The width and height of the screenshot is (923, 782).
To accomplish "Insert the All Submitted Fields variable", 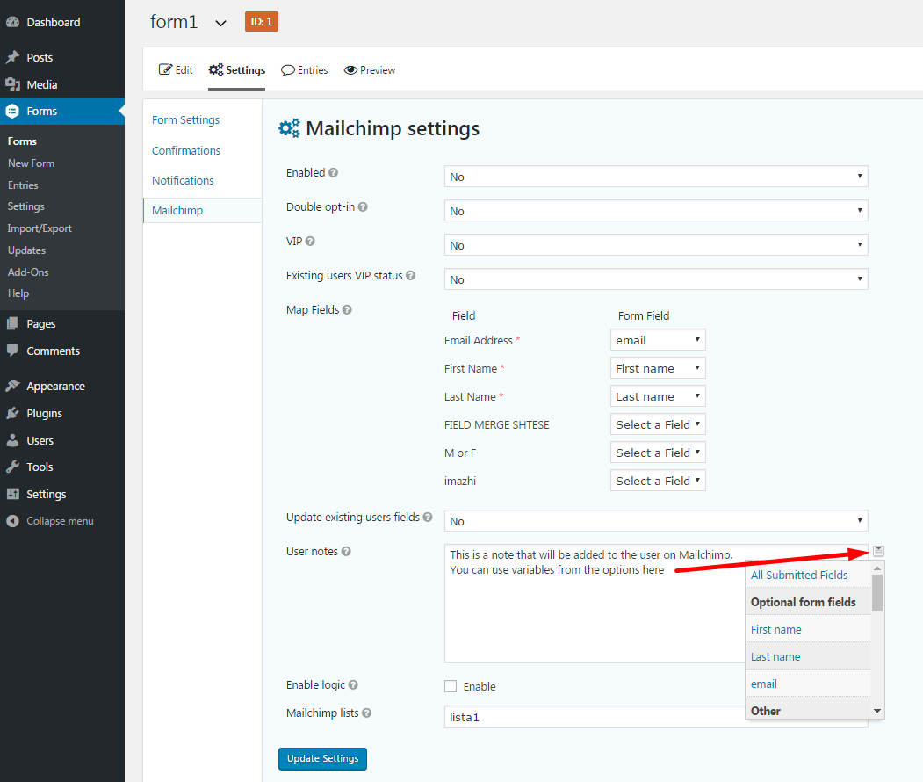I will coord(799,575).
